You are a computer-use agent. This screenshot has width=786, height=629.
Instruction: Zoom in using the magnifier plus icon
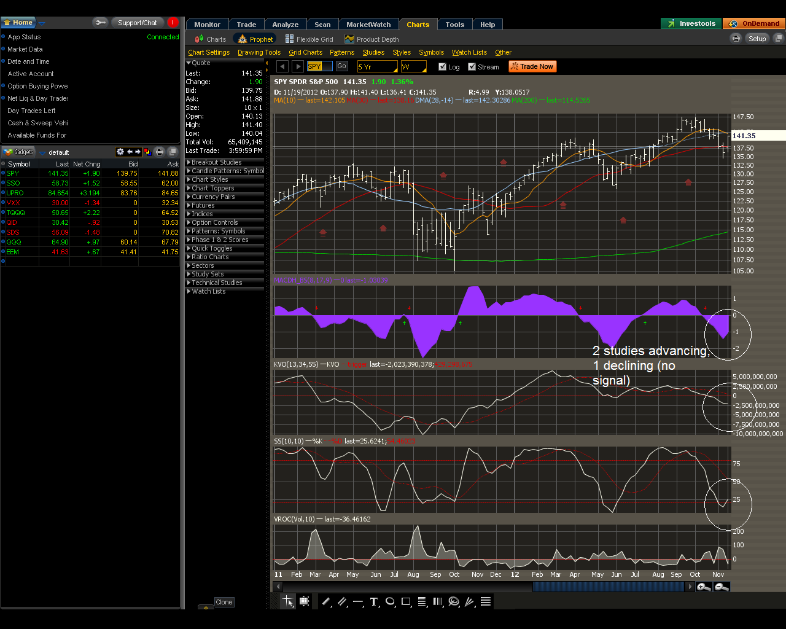pos(704,587)
